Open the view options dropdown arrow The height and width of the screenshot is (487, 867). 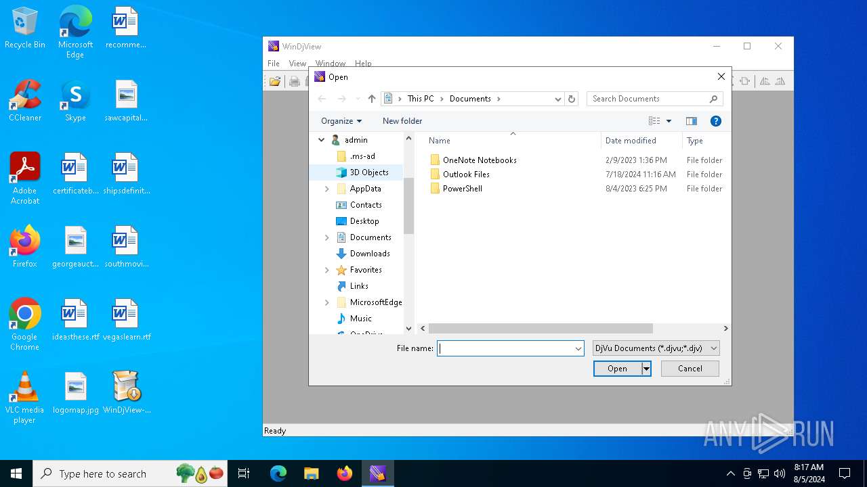tap(669, 121)
